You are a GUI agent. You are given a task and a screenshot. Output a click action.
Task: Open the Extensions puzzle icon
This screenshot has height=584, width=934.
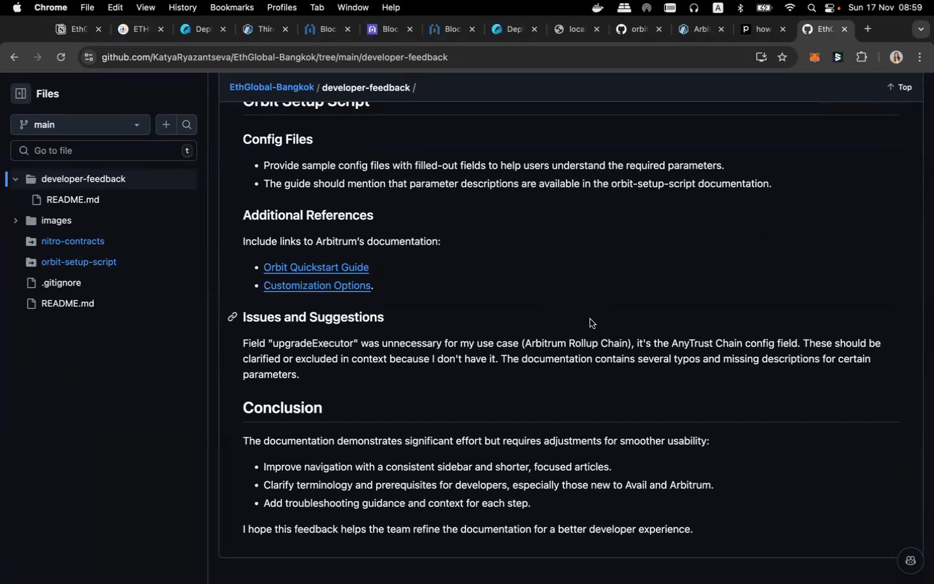[x=862, y=58]
